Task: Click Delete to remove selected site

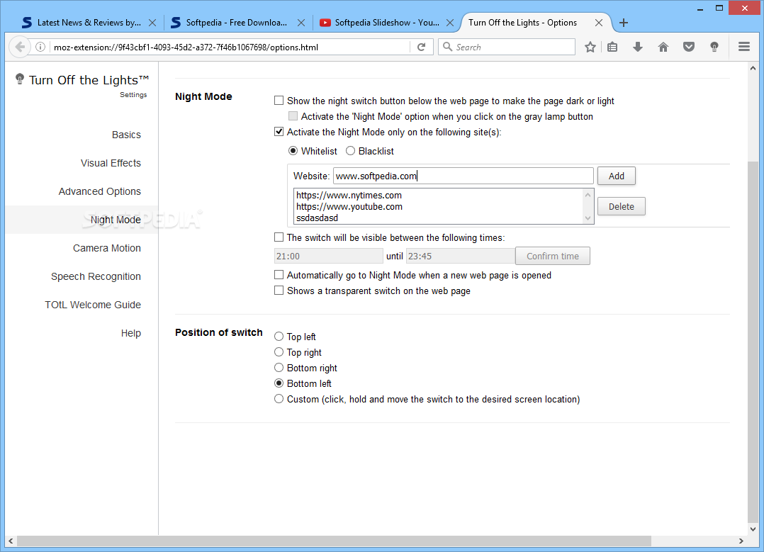Action: point(622,207)
